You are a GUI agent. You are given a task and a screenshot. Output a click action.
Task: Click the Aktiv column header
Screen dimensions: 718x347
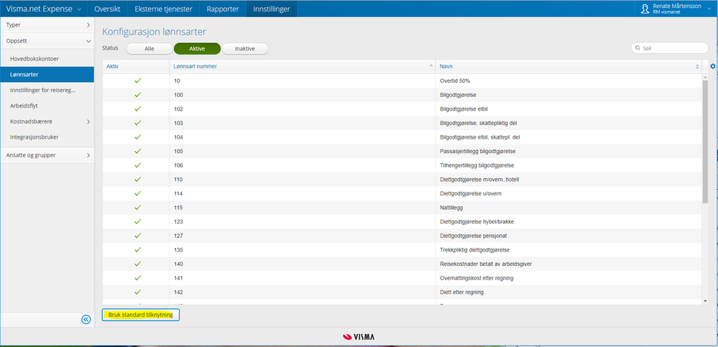(x=136, y=66)
